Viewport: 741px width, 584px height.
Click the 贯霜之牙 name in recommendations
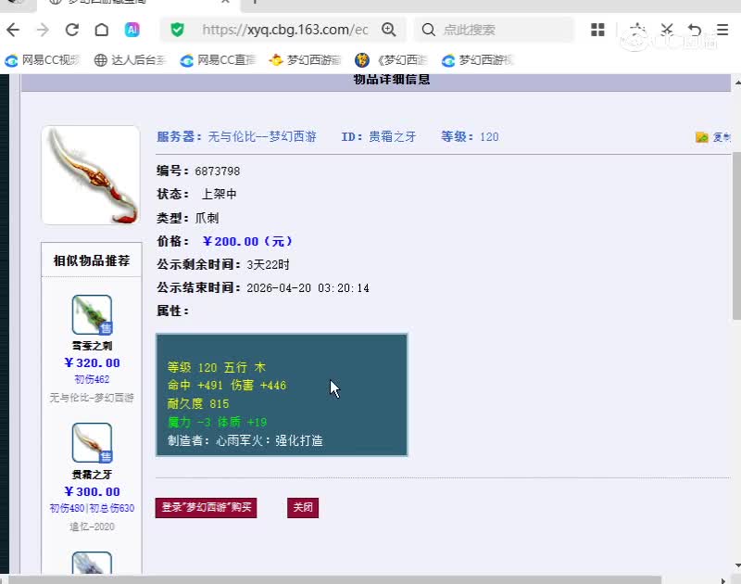pyautogui.click(x=92, y=475)
